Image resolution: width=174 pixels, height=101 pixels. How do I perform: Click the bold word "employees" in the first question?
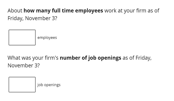coord(89,11)
